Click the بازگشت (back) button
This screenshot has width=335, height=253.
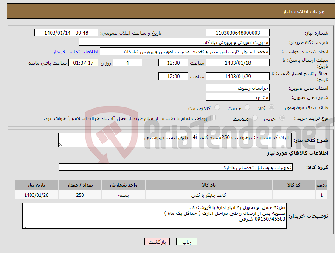[157, 242]
